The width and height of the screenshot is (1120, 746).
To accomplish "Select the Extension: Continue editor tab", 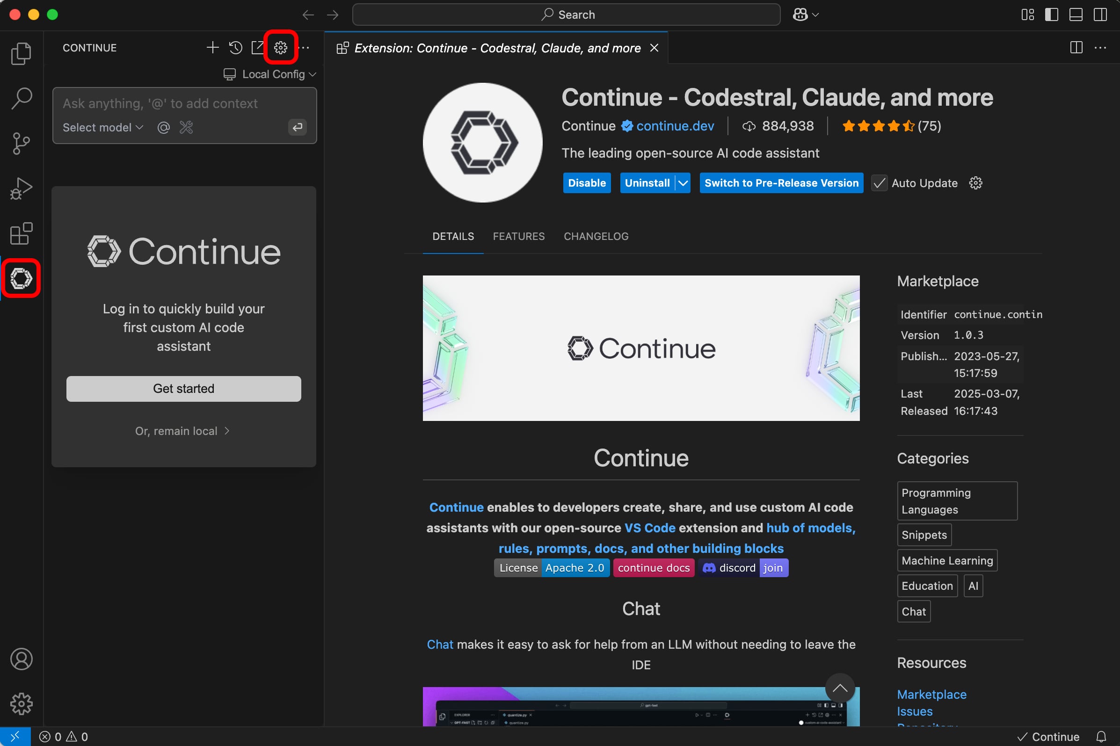I will click(x=496, y=48).
